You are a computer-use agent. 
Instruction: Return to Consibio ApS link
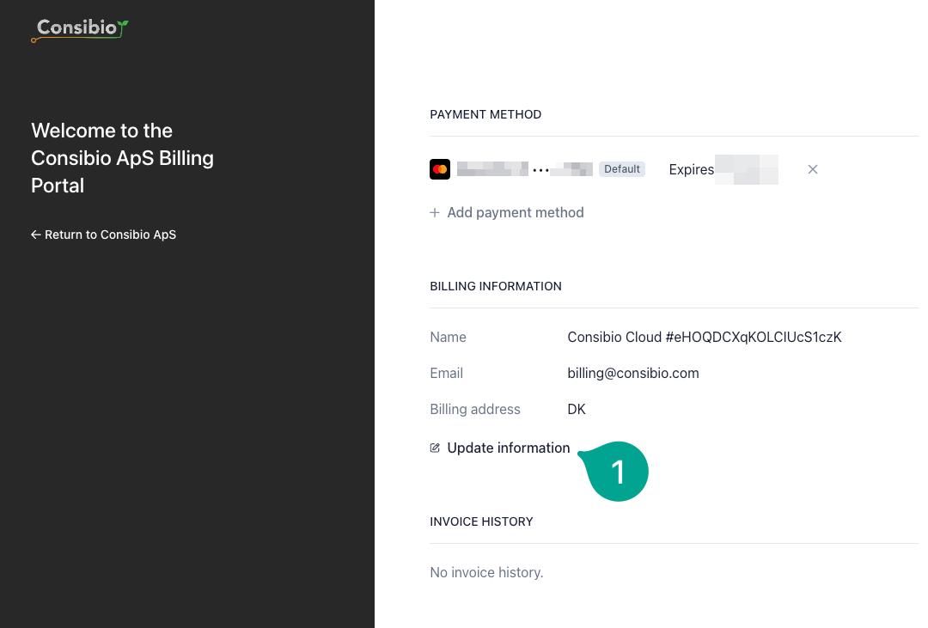104,235
